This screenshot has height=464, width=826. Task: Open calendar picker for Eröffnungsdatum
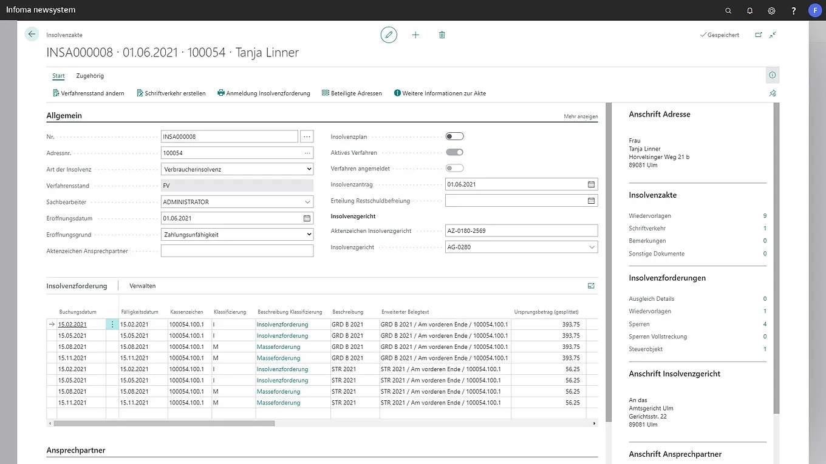point(307,218)
